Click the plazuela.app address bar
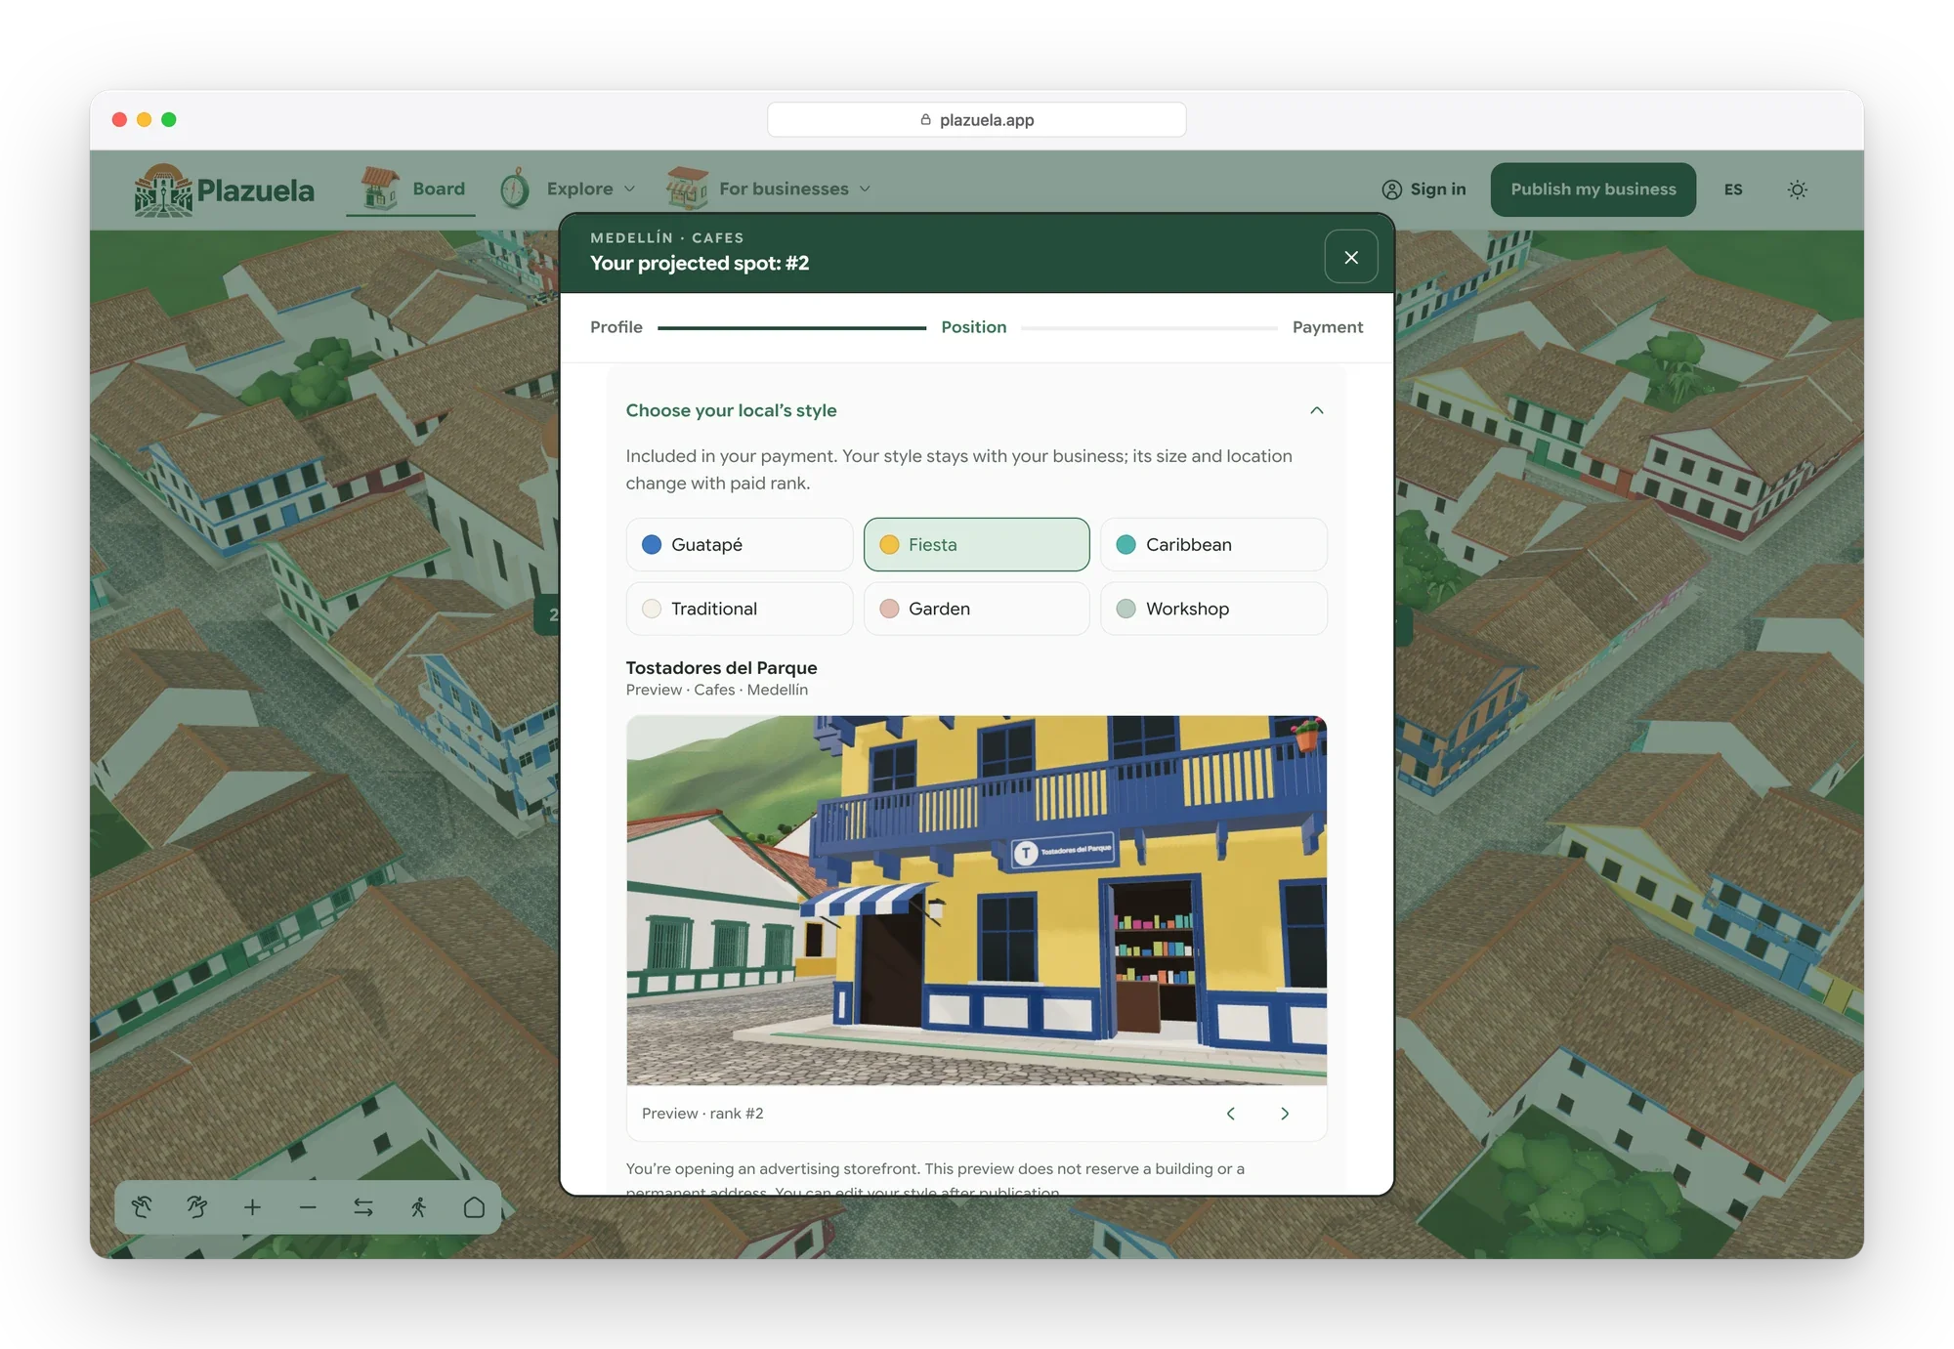Screen dimensions: 1954x1349 point(977,119)
